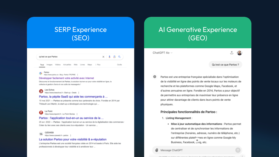Viewport: 279px width, 157px height.
Task: Switch to the Actualités search tab
Action: pyautogui.click(x=67, y=65)
